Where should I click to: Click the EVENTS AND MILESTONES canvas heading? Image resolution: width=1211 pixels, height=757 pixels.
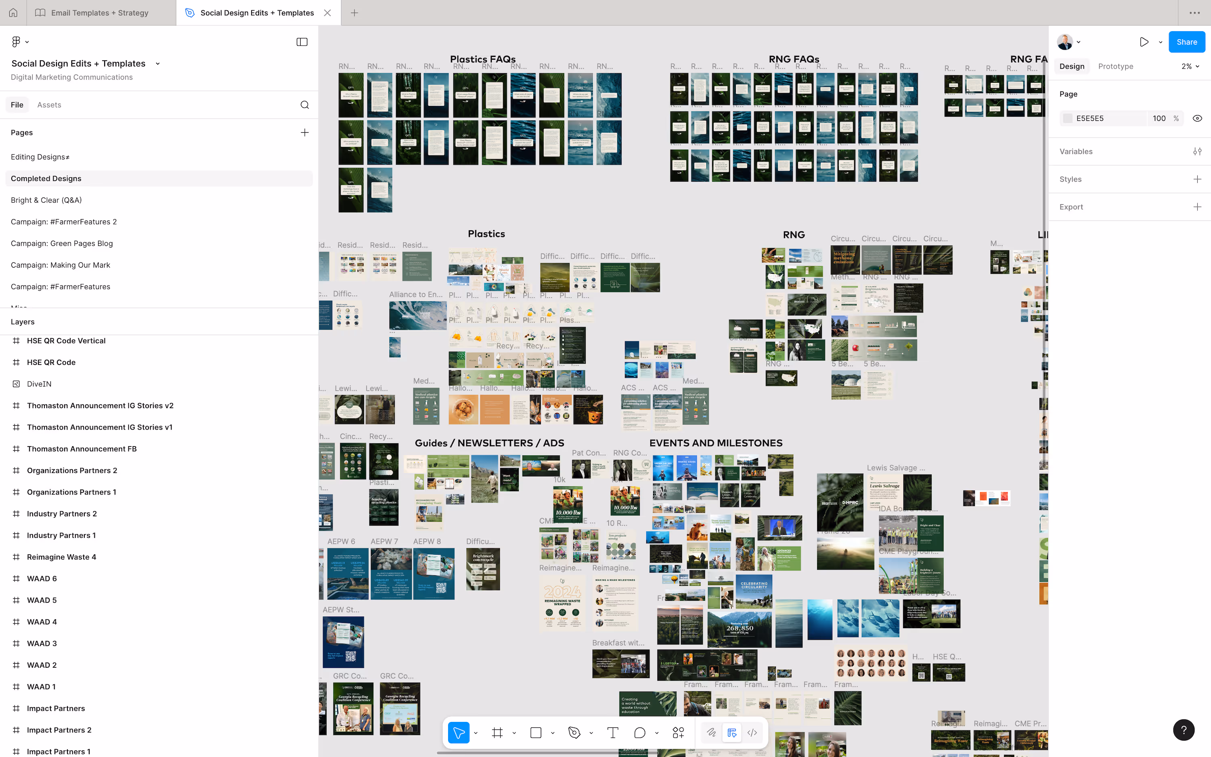716,443
